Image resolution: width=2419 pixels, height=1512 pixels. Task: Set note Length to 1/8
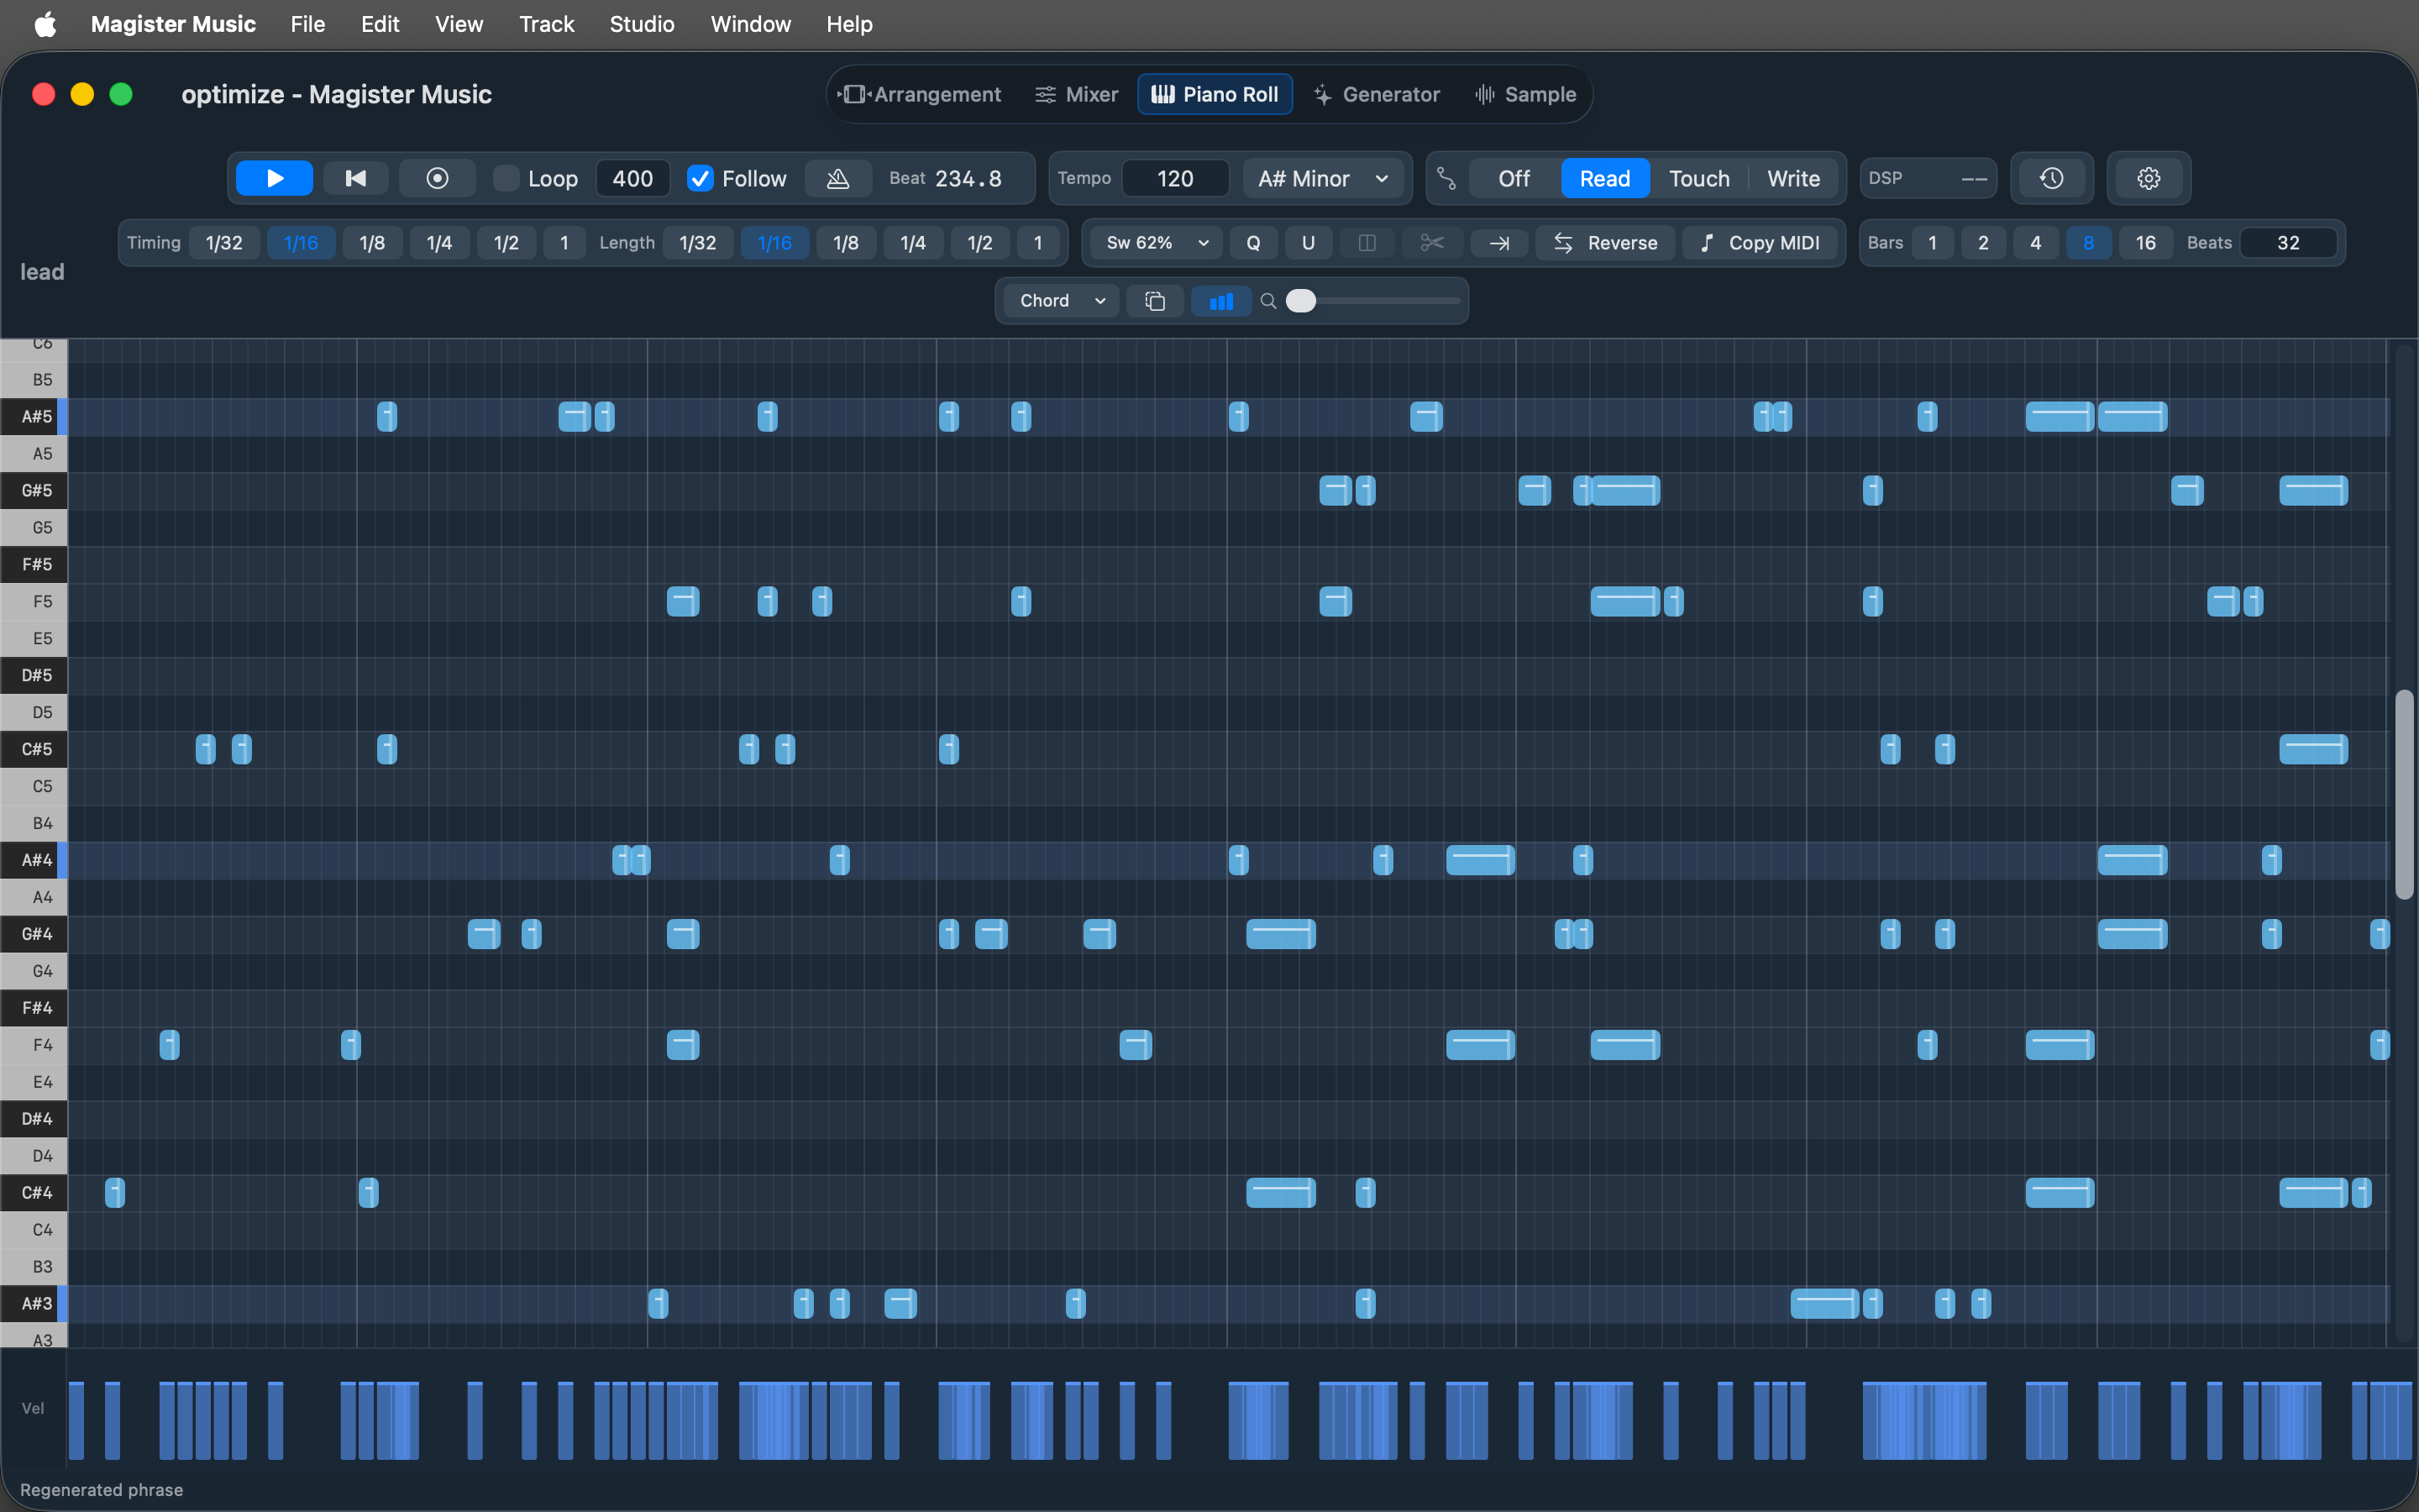click(846, 243)
